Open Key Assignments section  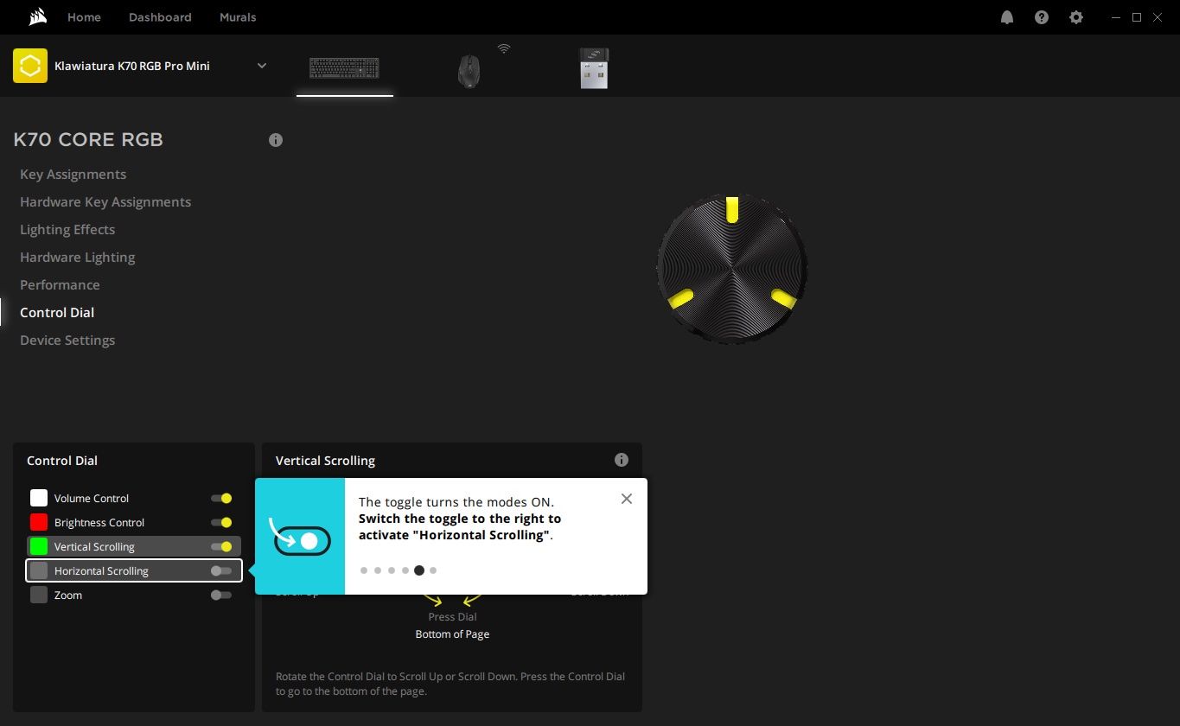pos(73,175)
